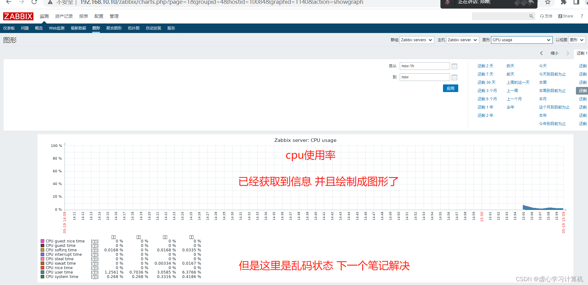
Task: Open the view-as dropdown
Action: [x=577, y=40]
